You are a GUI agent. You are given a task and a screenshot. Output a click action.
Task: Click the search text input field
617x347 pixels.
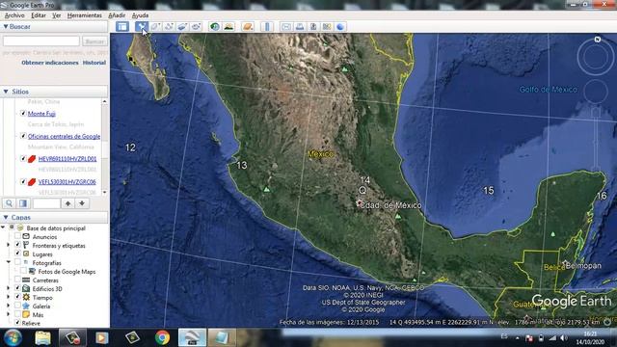[x=41, y=40]
